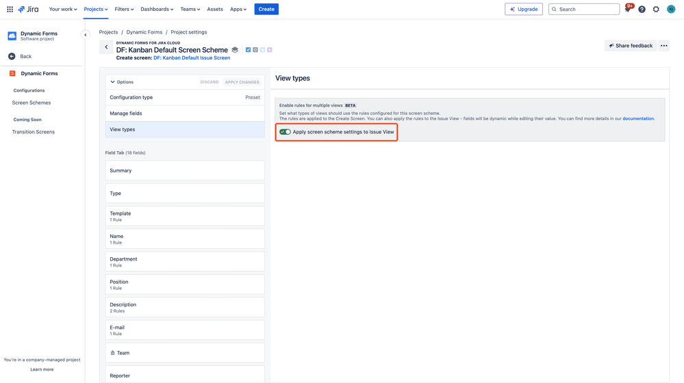Open the Assets menu item

(215, 9)
